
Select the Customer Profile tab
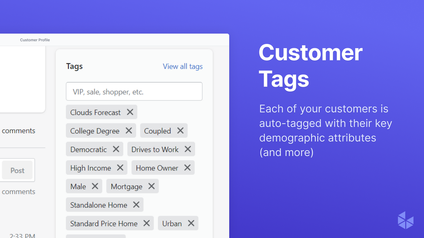[35, 40]
